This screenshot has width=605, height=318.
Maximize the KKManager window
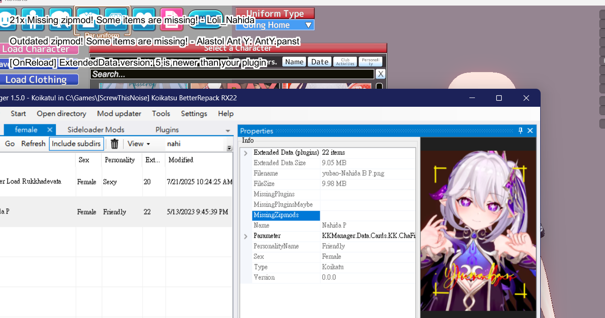[x=499, y=98]
